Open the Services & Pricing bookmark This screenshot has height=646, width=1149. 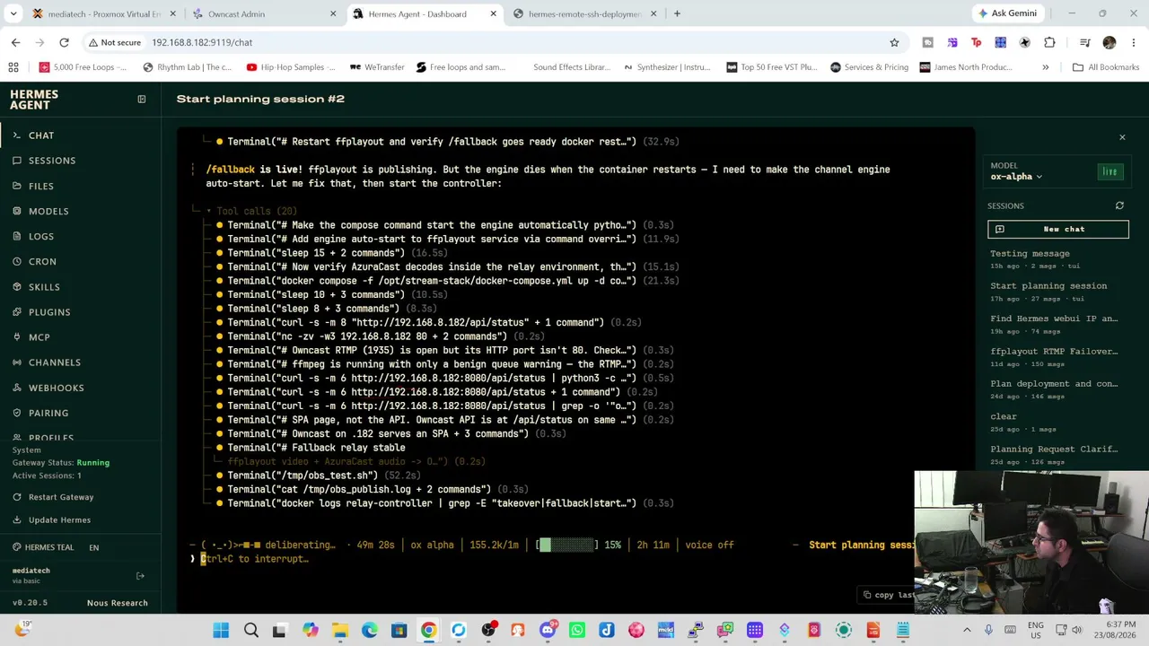pos(869,67)
